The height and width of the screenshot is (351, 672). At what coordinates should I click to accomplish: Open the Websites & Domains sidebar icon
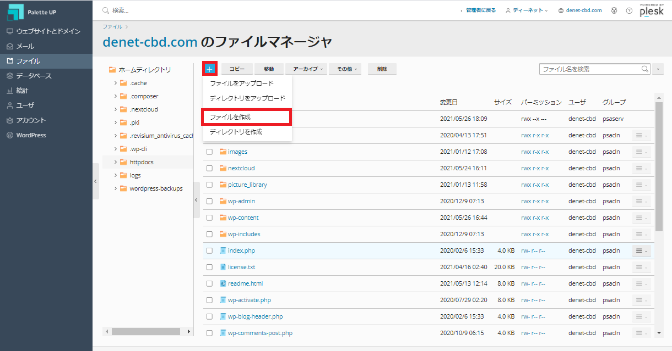[x=10, y=31]
